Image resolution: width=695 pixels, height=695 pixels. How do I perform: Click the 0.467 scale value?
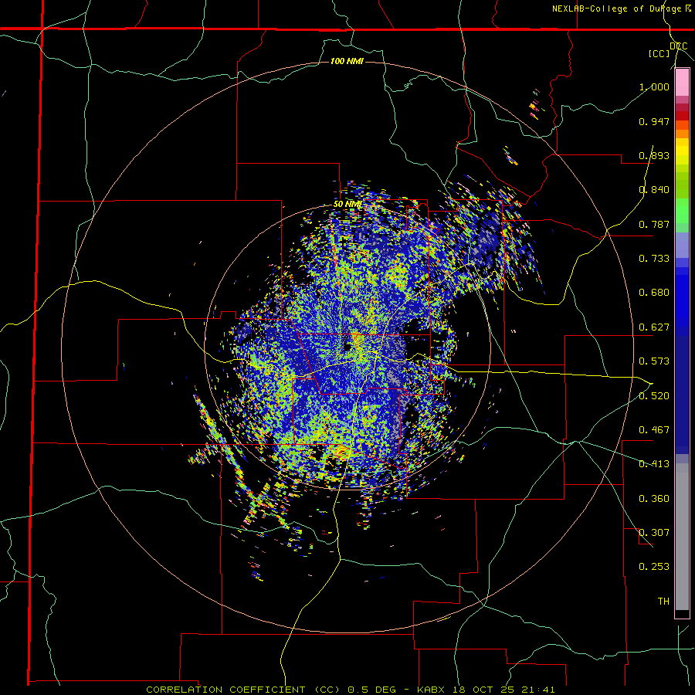[654, 430]
